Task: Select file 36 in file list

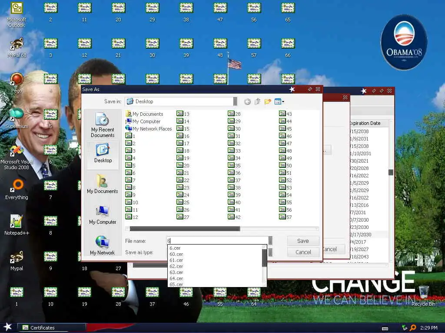Action: tap(234, 173)
